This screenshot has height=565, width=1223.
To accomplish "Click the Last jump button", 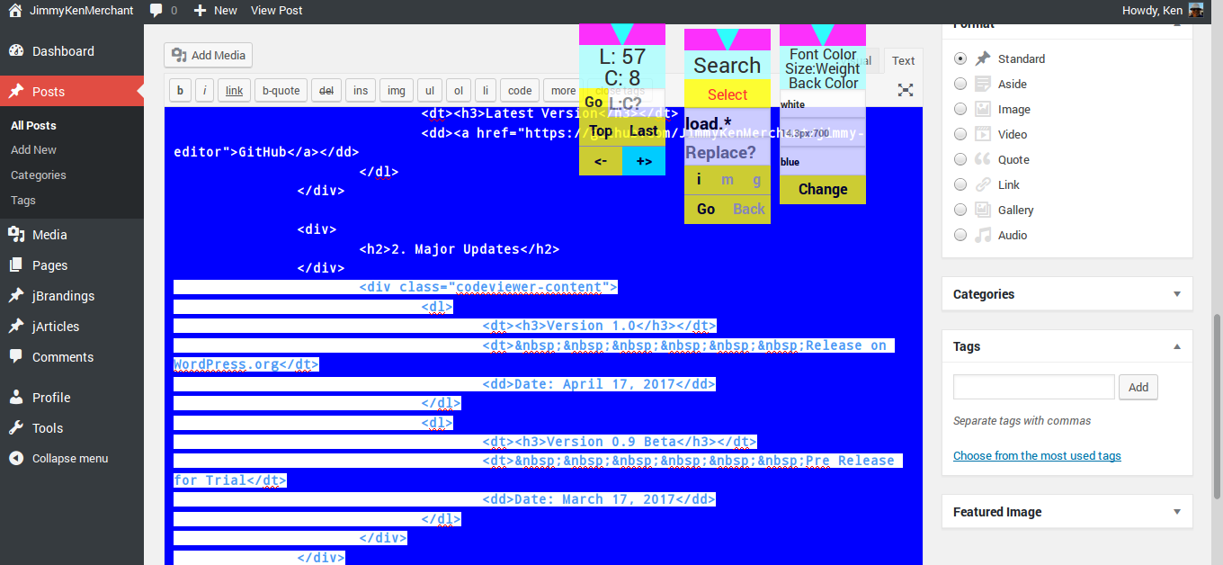I will coord(644,131).
